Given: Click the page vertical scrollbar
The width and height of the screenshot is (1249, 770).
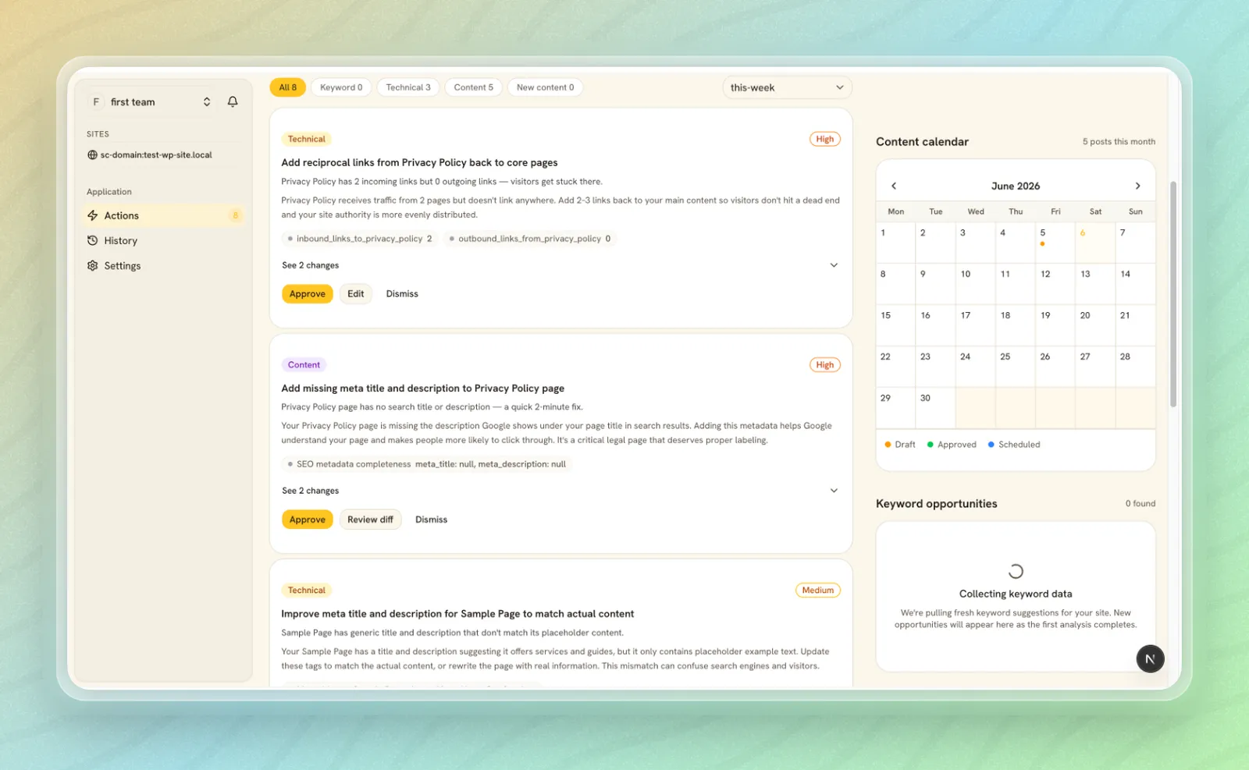Looking at the screenshot, I should pyautogui.click(x=1172, y=294).
